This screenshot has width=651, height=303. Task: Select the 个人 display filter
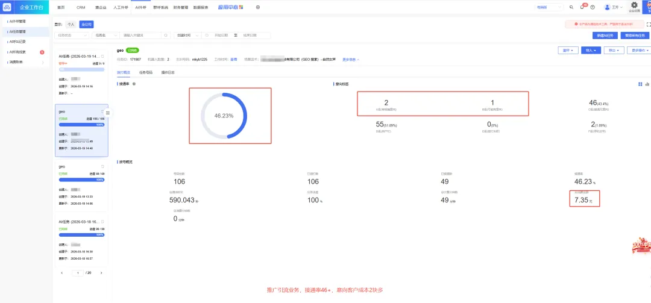(x=71, y=25)
